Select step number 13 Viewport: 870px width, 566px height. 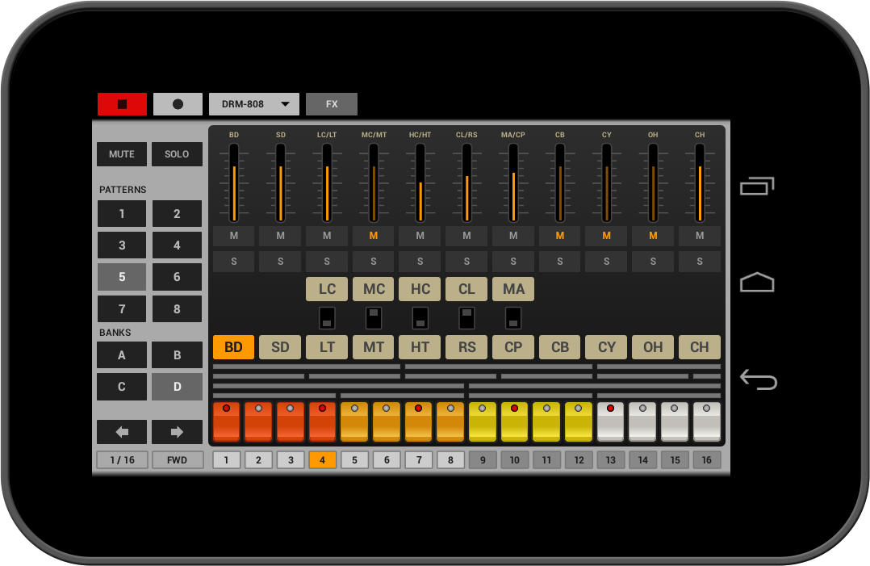click(611, 460)
